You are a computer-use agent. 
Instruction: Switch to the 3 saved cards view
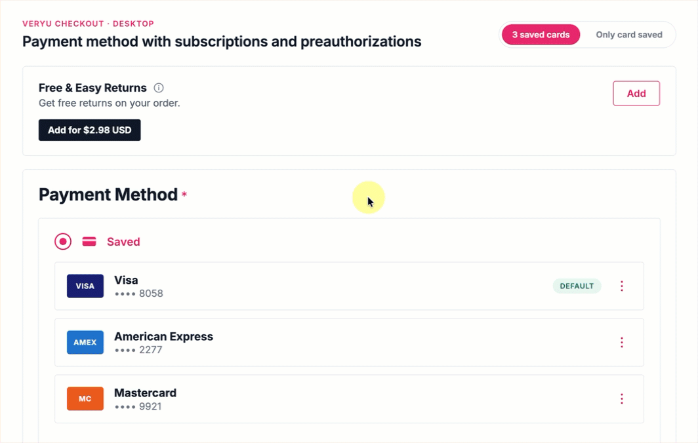[541, 35]
